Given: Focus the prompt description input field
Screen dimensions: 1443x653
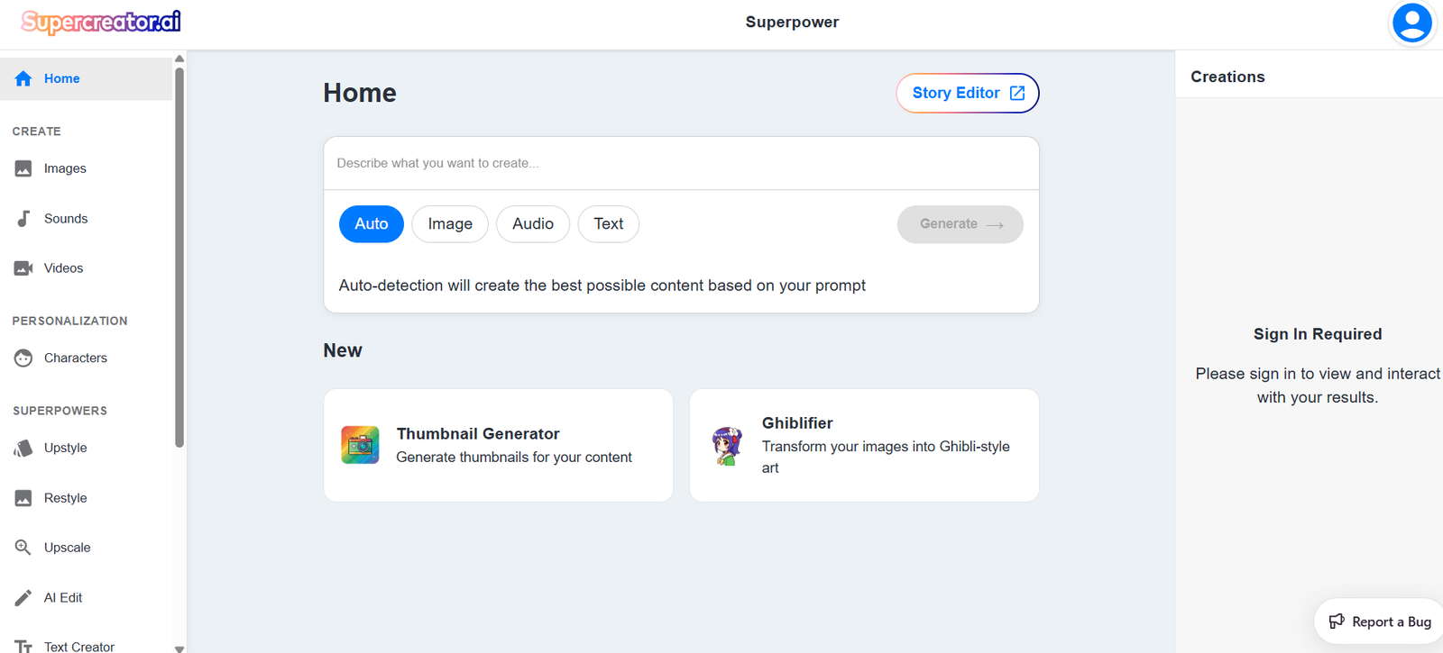Looking at the screenshot, I should point(681,163).
